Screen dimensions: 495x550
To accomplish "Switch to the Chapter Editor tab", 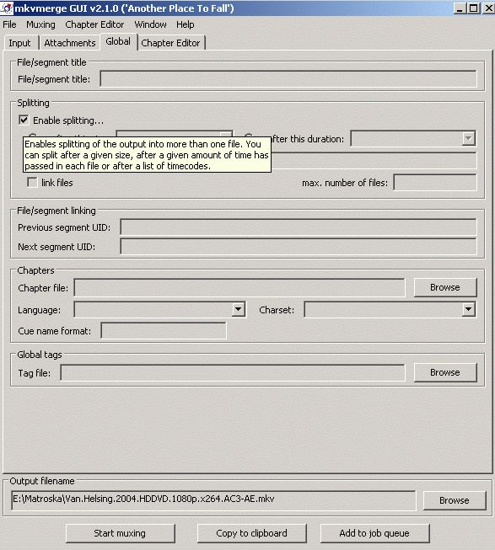I will point(170,43).
